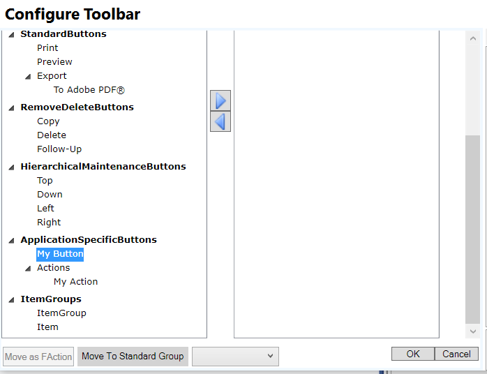The width and height of the screenshot is (487, 374).
Task: Click the blue left-arrow move button
Action: coord(220,121)
